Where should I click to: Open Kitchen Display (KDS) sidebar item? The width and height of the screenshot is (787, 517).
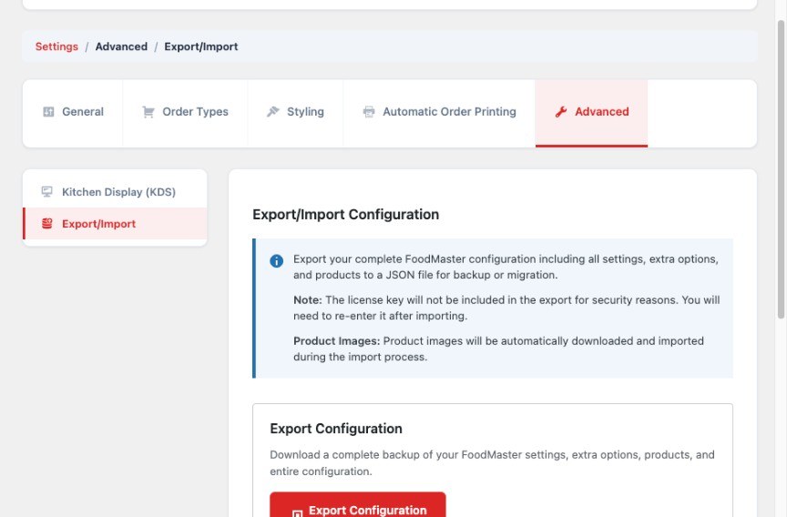(115, 191)
